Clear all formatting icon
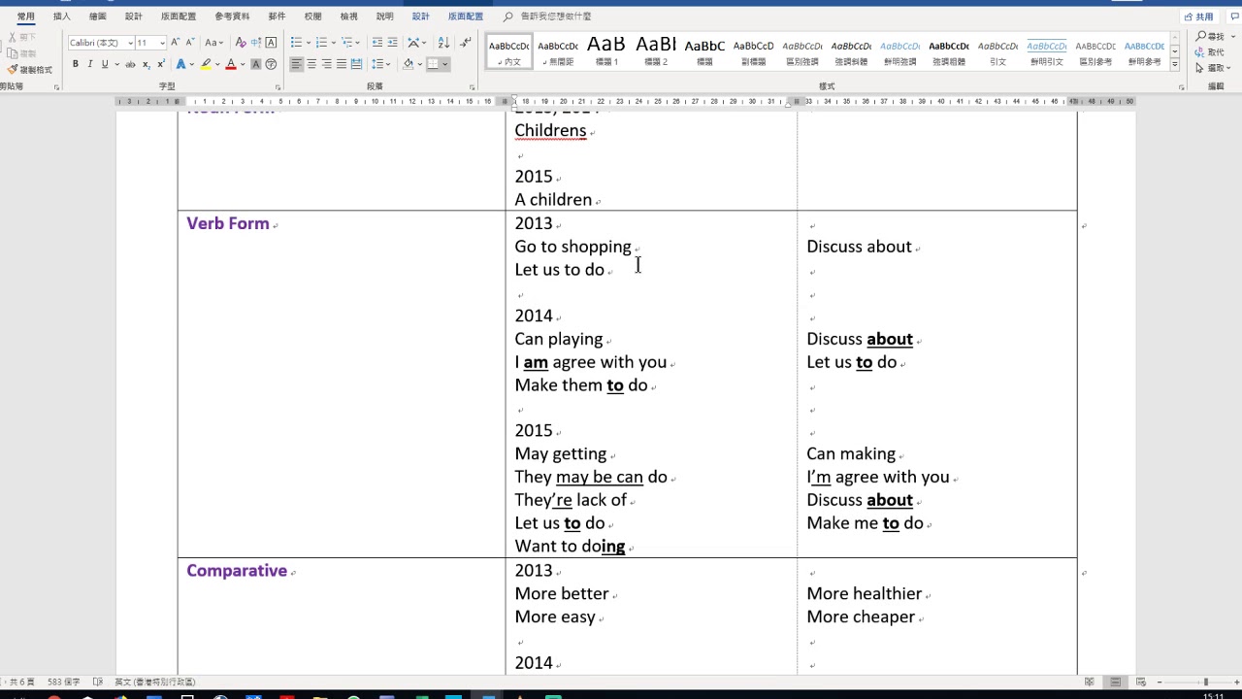Viewport: 1242px width, 699px height. [x=241, y=43]
